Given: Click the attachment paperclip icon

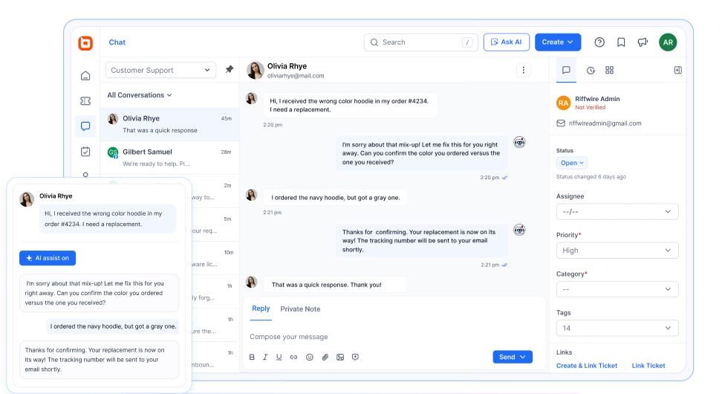Looking at the screenshot, I should click(325, 357).
